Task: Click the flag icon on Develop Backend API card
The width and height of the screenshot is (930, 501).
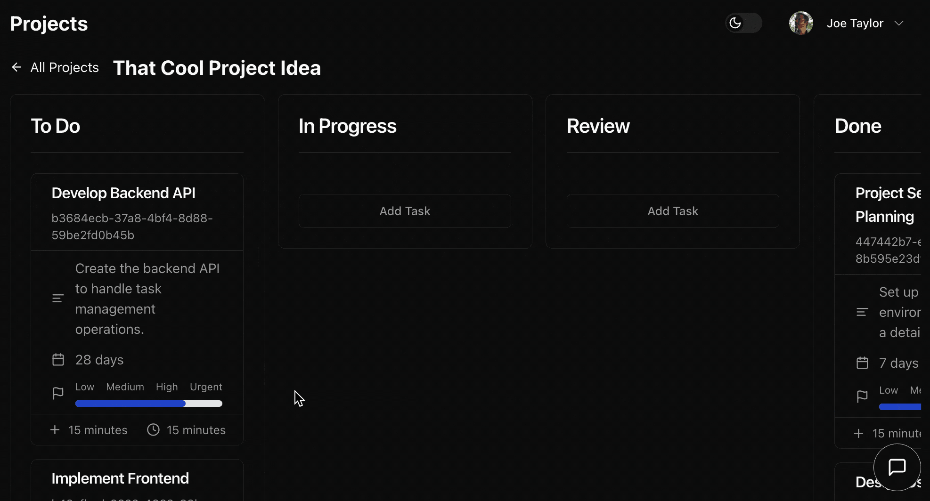Action: (x=58, y=393)
